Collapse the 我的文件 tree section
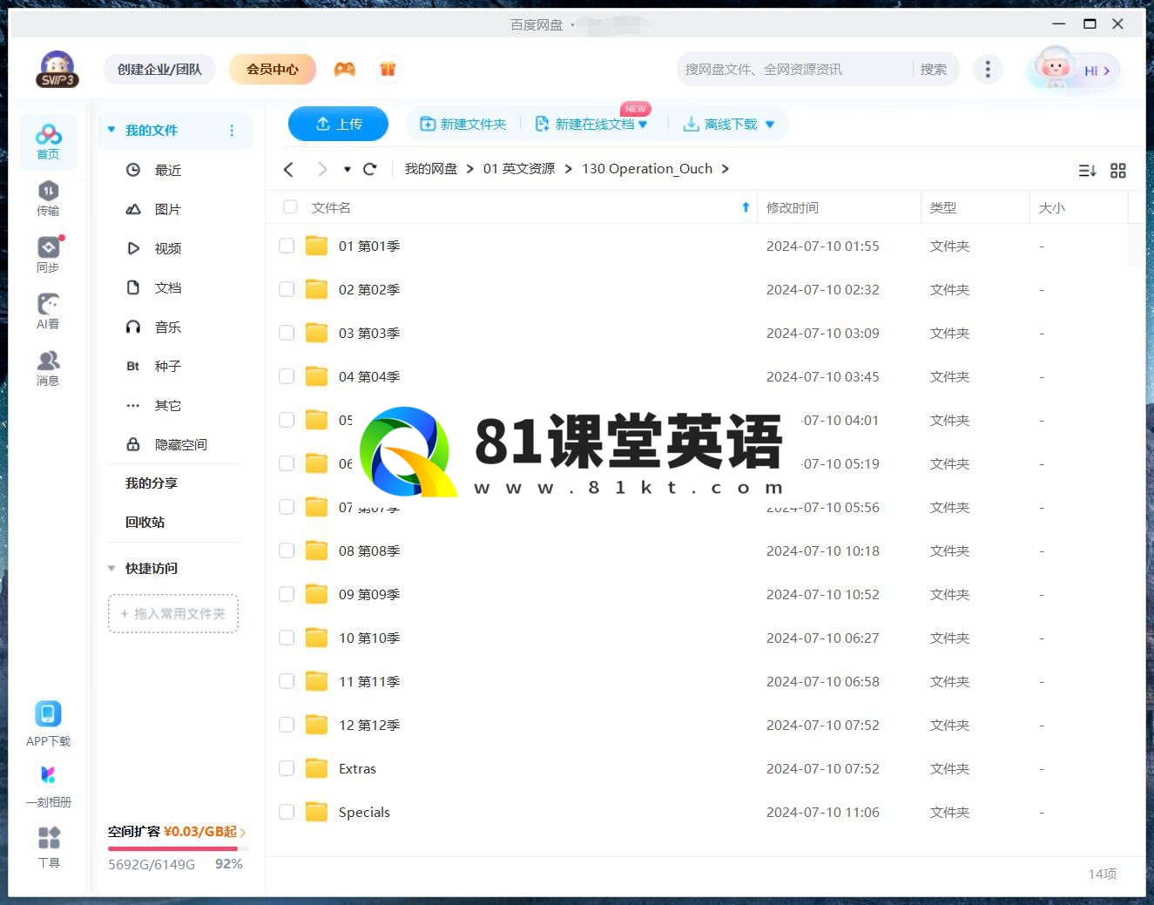The width and height of the screenshot is (1154, 905). pos(111,130)
